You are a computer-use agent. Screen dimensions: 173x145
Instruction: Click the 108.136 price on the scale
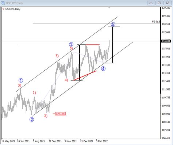coord(166,122)
